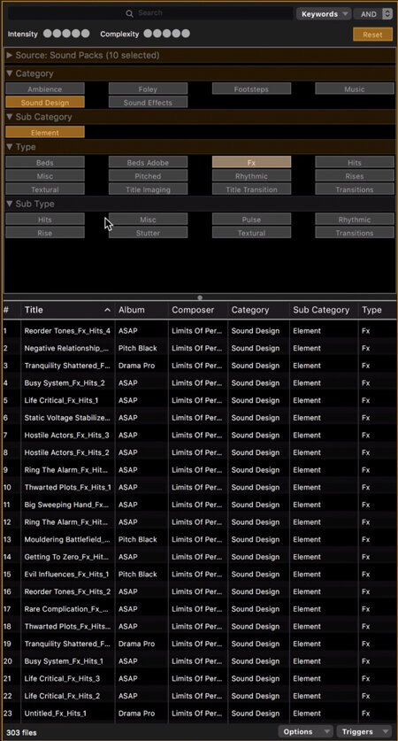This screenshot has height=741, width=398.
Task: Select row Static Voltage Stabilize
Action: tap(199, 418)
